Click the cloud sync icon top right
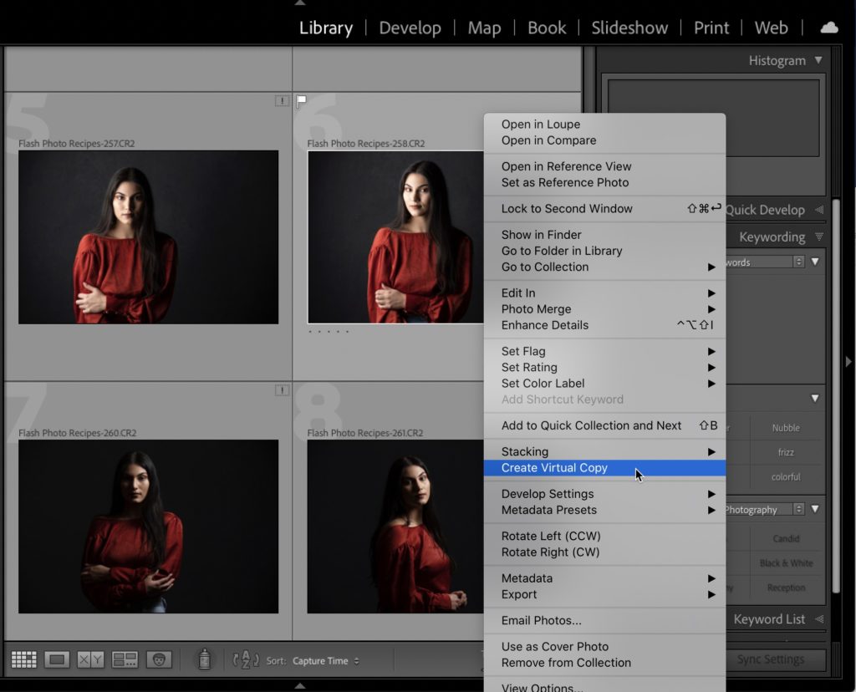 828,27
